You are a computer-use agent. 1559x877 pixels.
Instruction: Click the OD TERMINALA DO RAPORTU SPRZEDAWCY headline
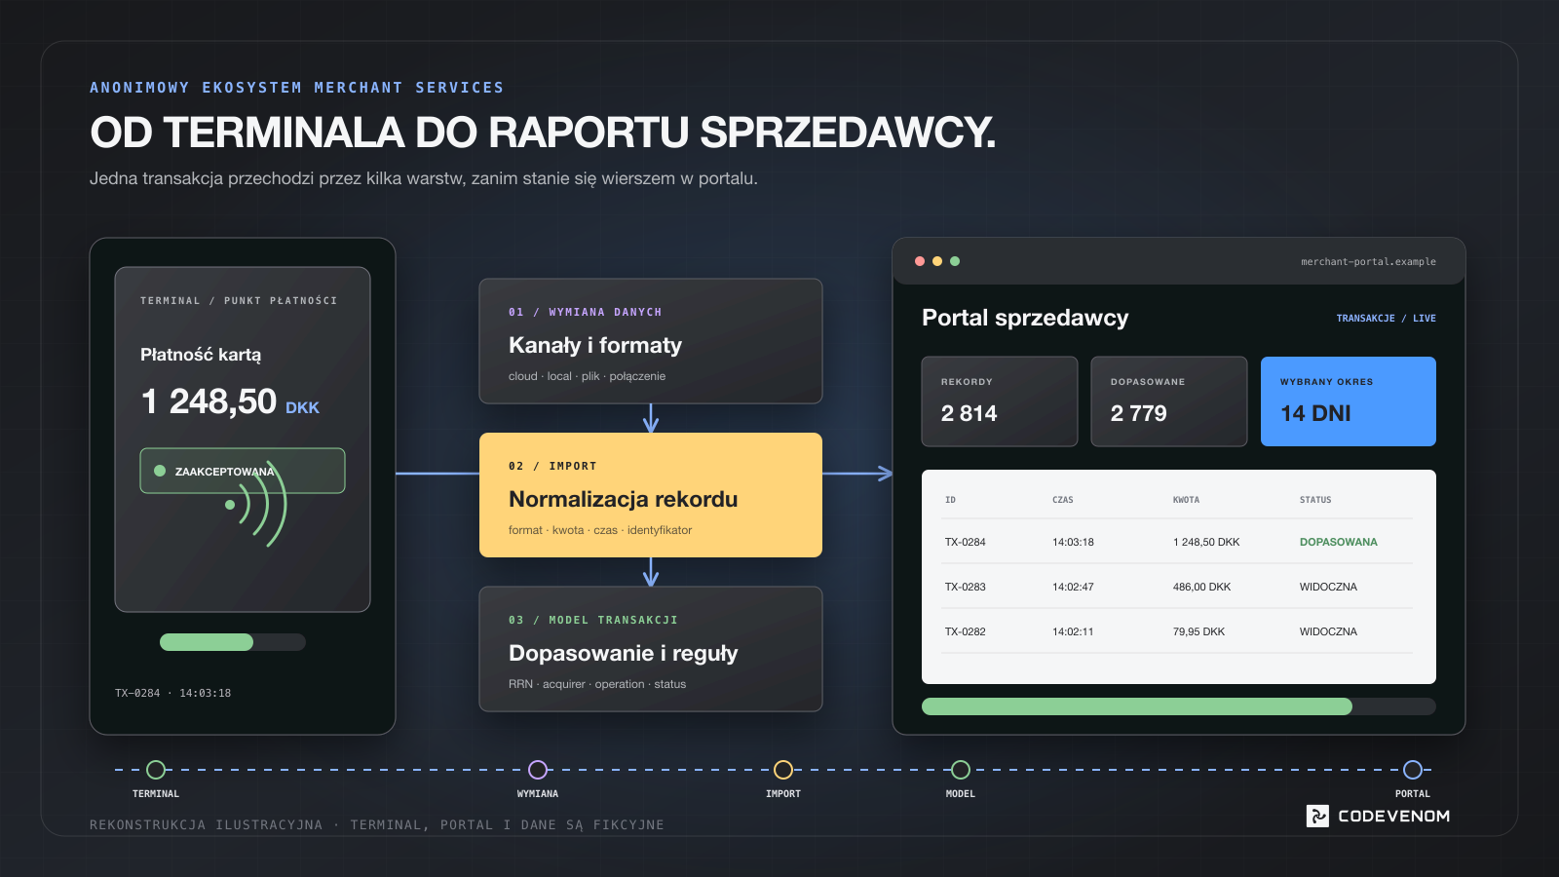tap(543, 133)
